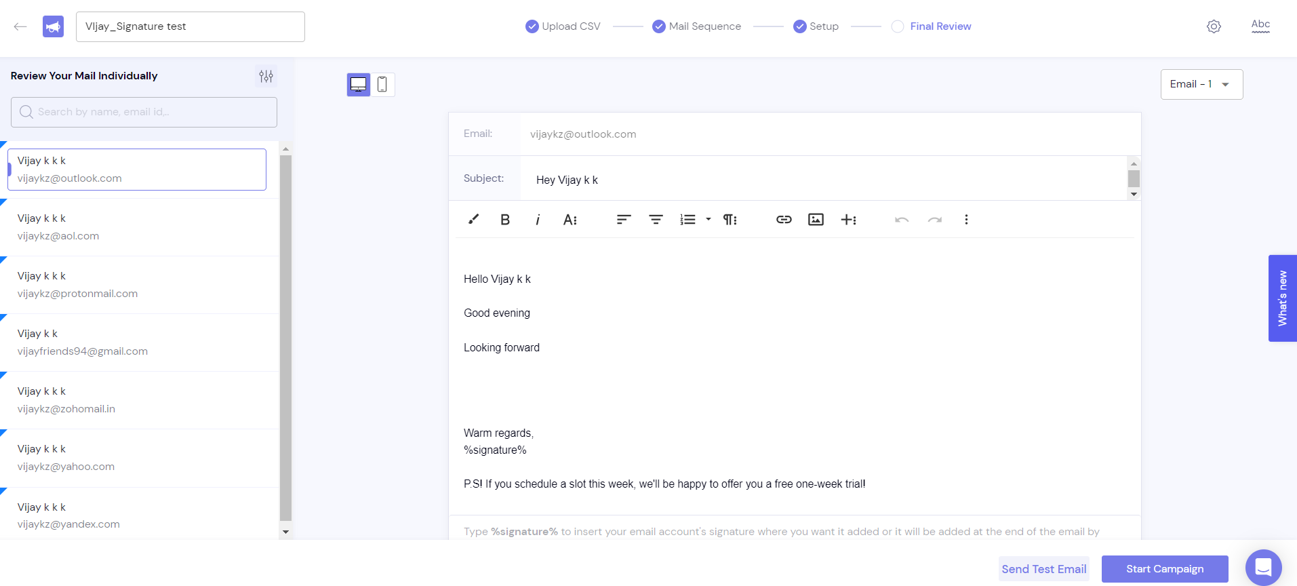This screenshot has height=586, width=1297.
Task: Insert an ordered list
Action: (x=687, y=219)
